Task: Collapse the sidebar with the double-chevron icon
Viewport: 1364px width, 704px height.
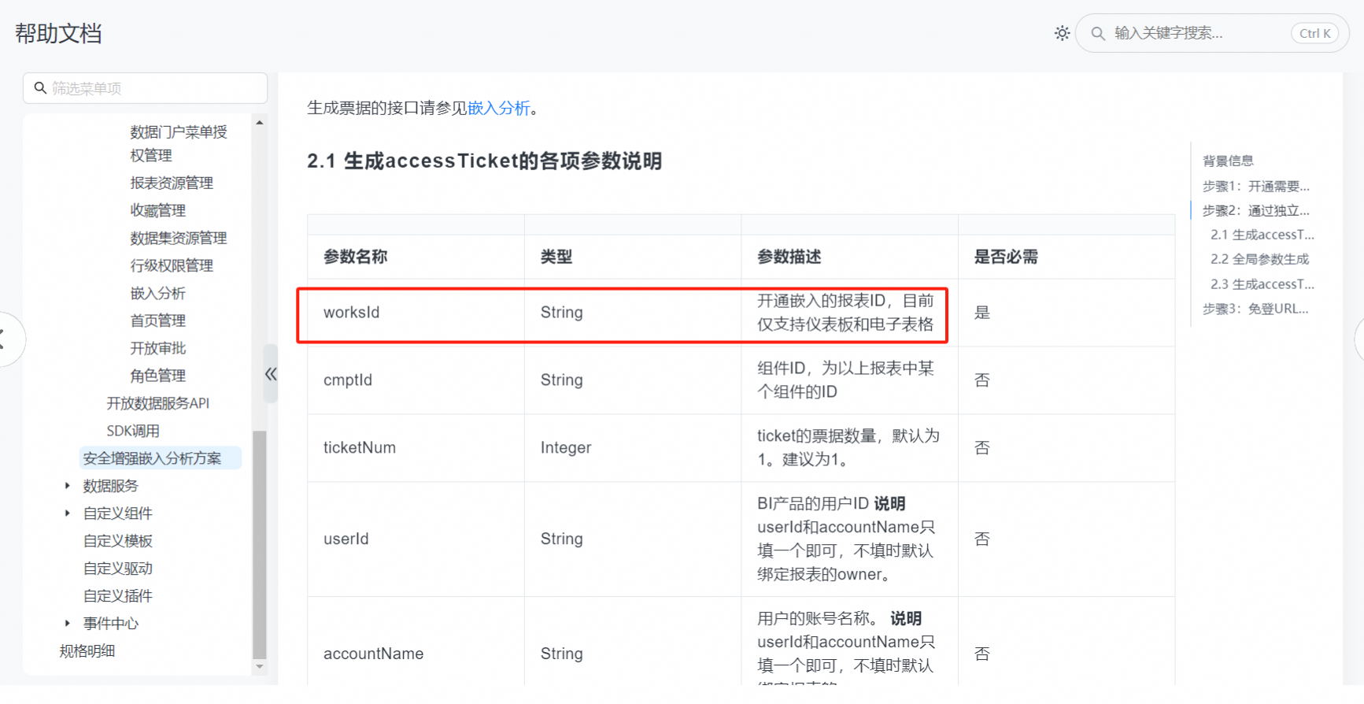Action: pos(271,374)
